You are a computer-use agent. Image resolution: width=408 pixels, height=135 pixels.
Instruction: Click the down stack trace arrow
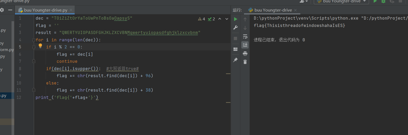click(245, 28)
